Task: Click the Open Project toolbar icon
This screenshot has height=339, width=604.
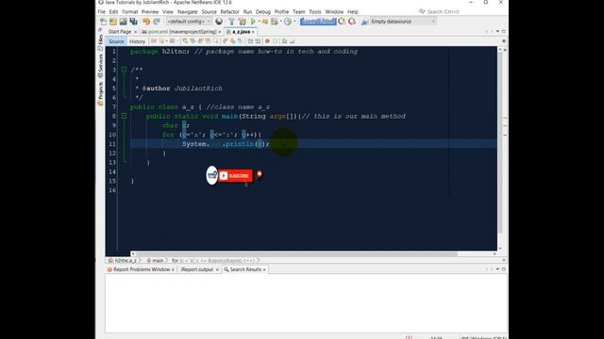Action: (123, 22)
